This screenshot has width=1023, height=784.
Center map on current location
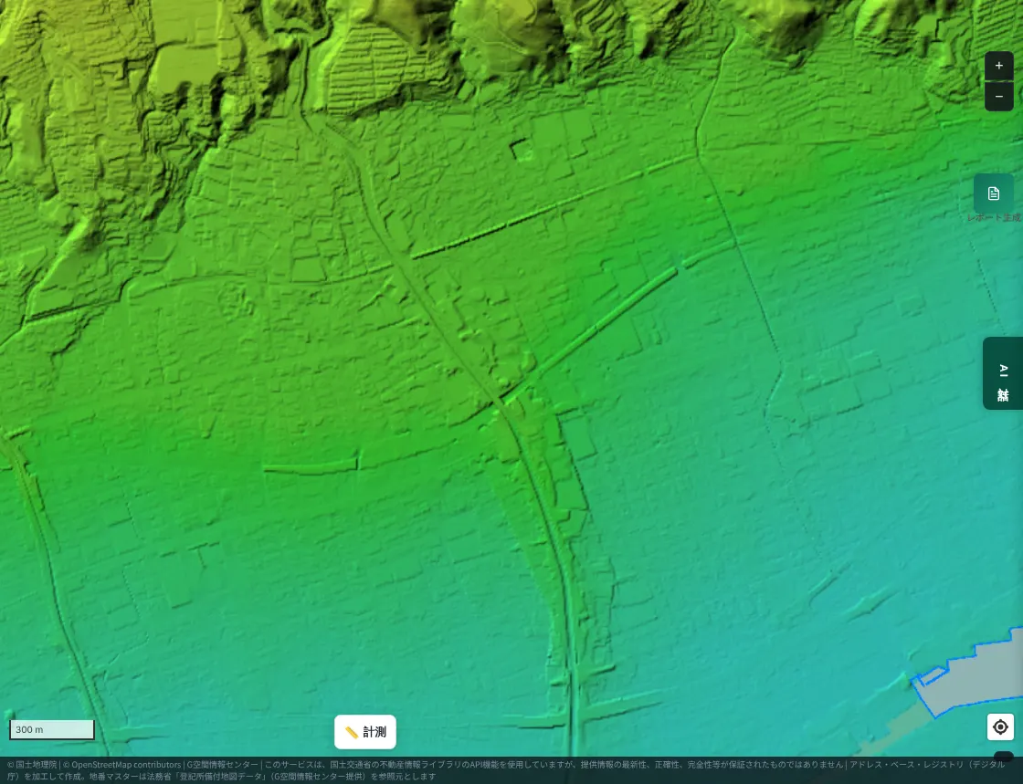tap(1000, 727)
